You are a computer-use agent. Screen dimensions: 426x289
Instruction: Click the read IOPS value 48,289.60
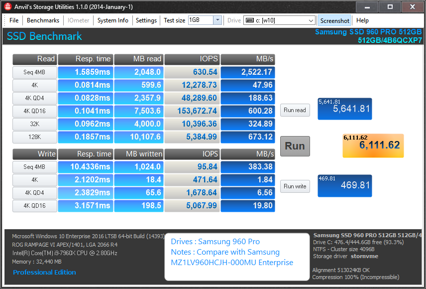coord(192,98)
